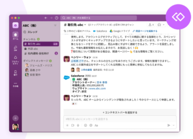Click the round plus button in sidebar
Image resolution: width=193 pixels, height=139 pixels.
pyautogui.click(x=15, y=118)
